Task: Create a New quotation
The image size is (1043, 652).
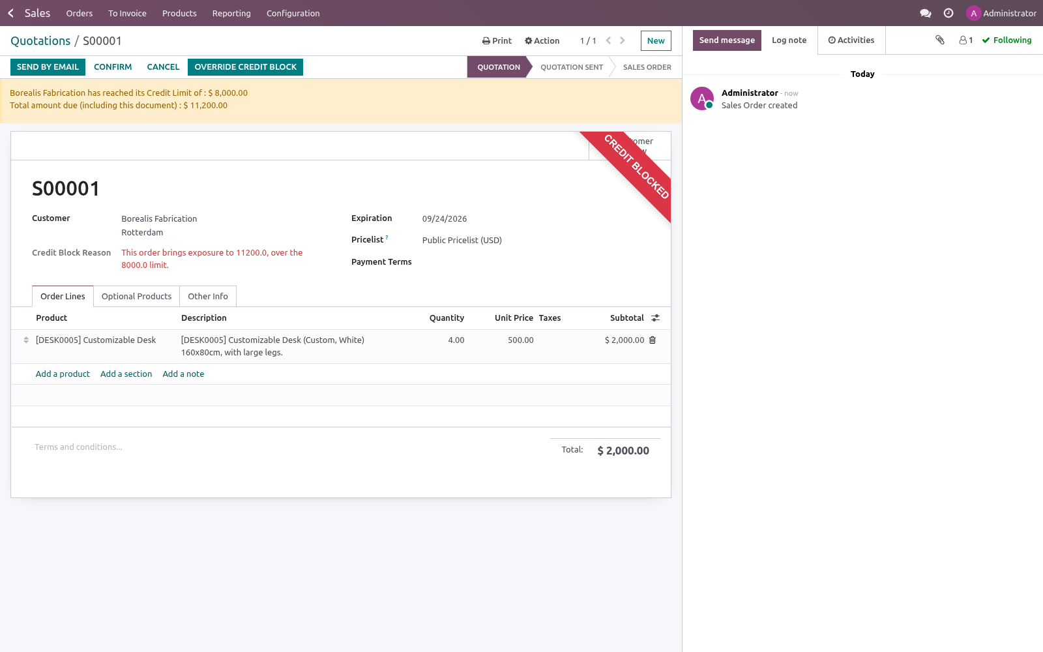Action: coord(656,40)
